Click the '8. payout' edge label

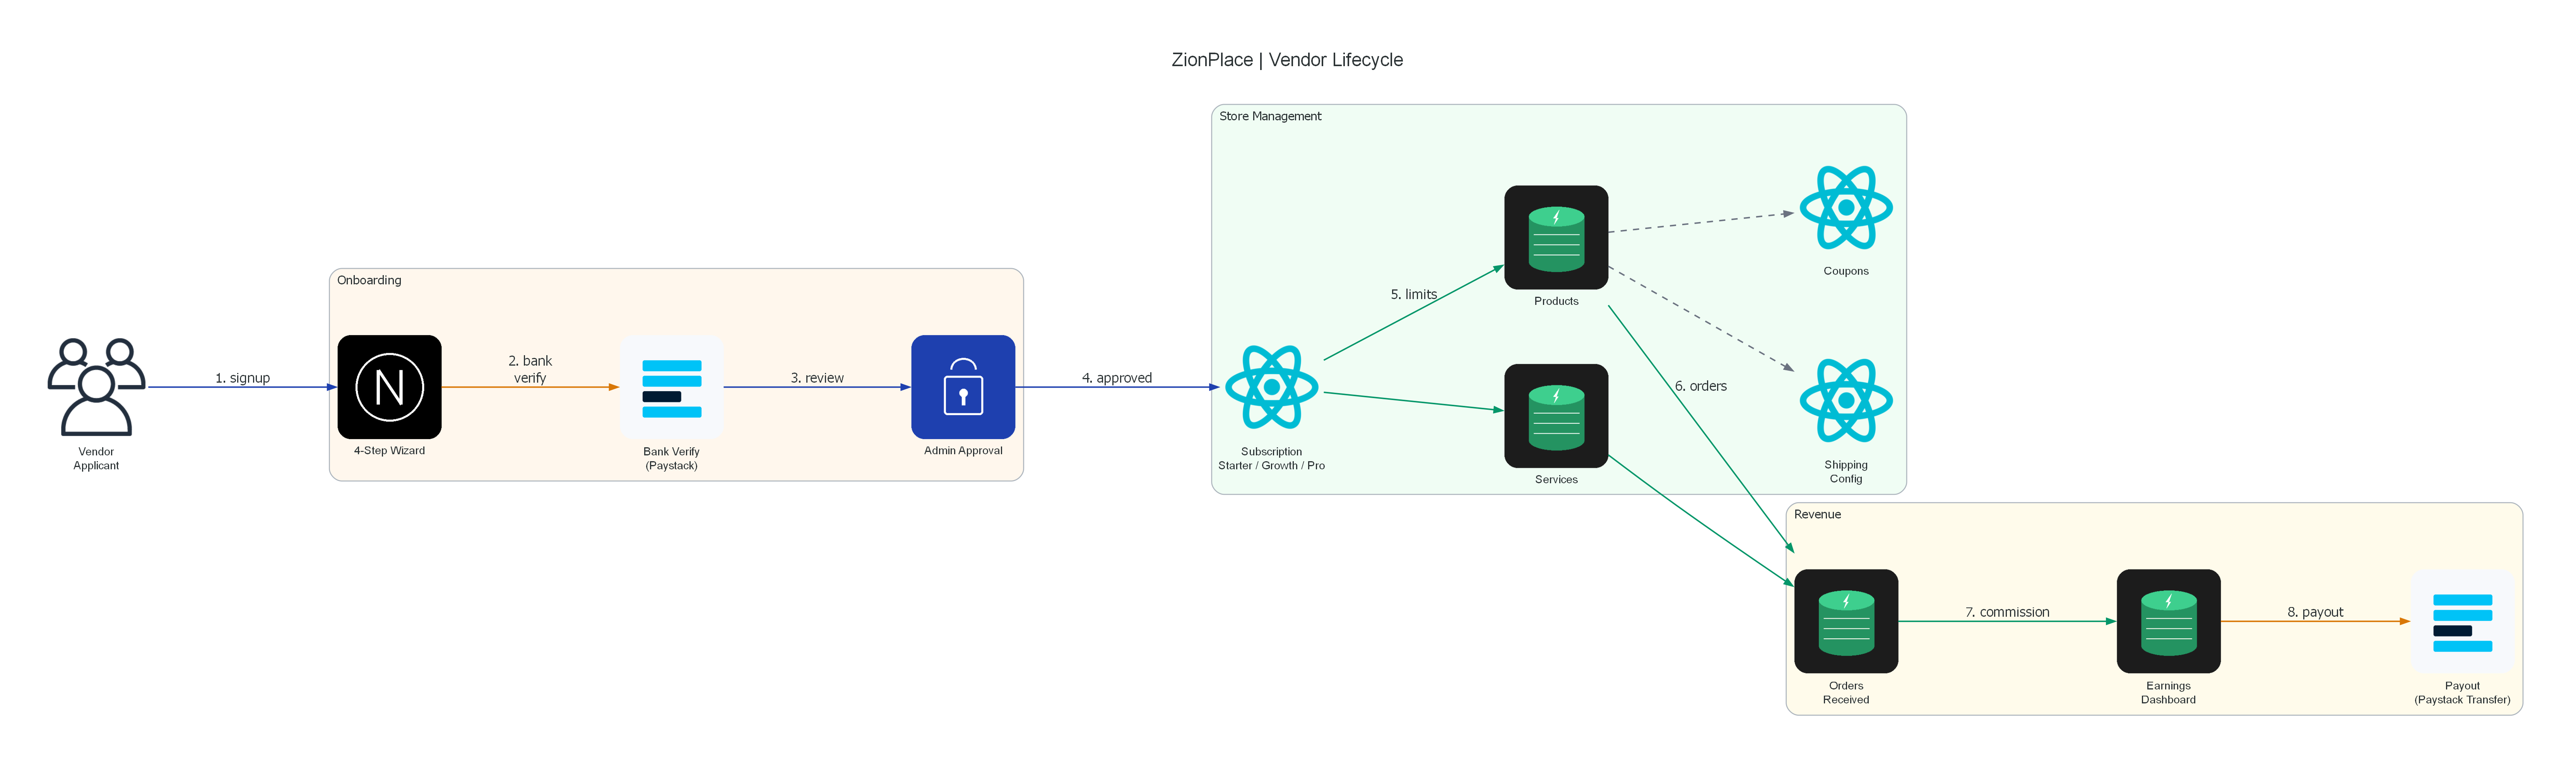pos(2315,612)
